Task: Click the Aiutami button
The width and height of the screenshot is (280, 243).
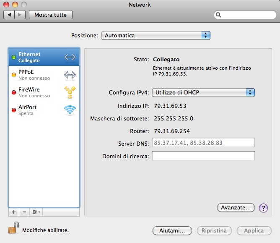Action: pyautogui.click(x=172, y=230)
